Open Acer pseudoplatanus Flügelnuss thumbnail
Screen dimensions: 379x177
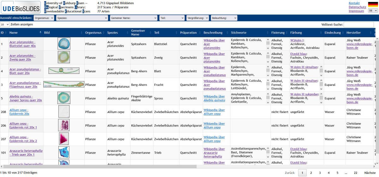tap(64, 84)
